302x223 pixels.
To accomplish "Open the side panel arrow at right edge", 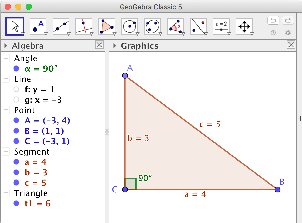I will 299,119.
